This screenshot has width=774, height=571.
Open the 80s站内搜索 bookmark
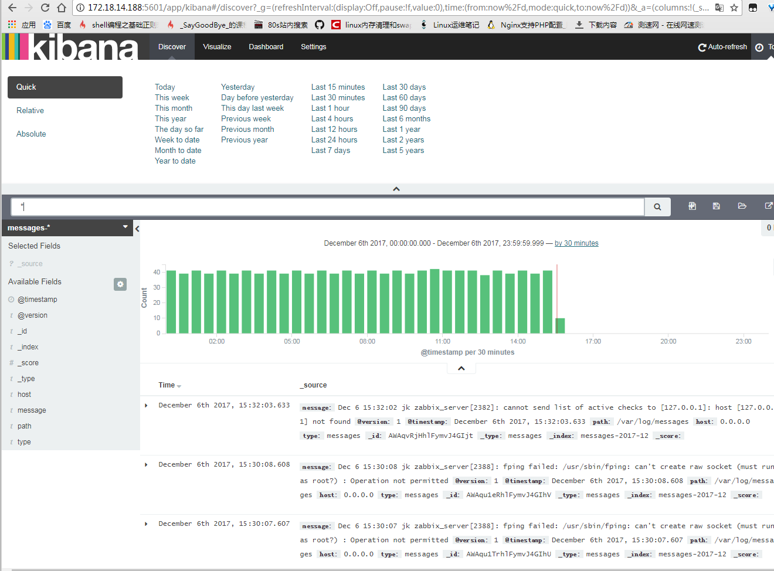click(x=281, y=25)
